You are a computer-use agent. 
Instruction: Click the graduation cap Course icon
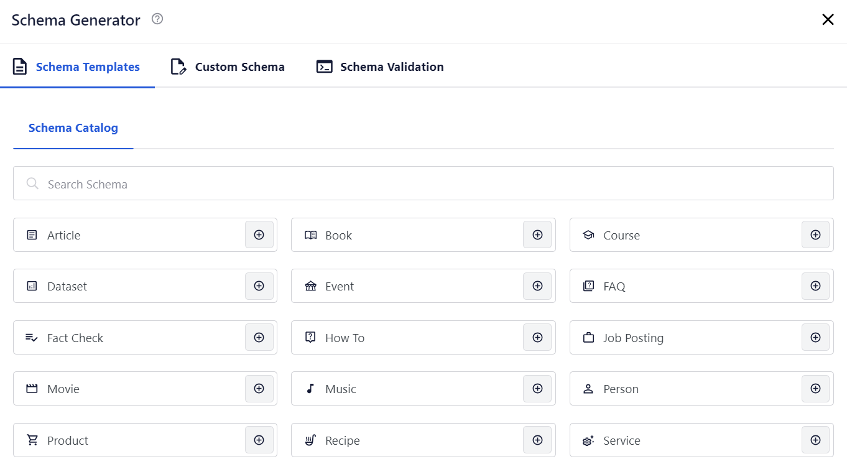click(588, 234)
